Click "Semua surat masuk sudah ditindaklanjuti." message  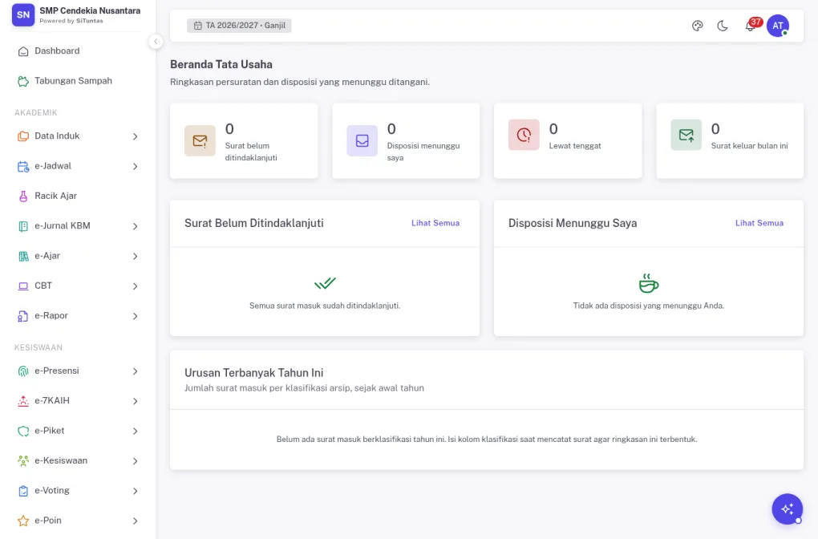click(325, 306)
